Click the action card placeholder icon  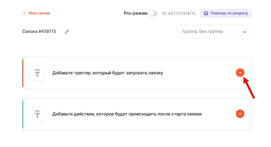pyautogui.click(x=37, y=114)
